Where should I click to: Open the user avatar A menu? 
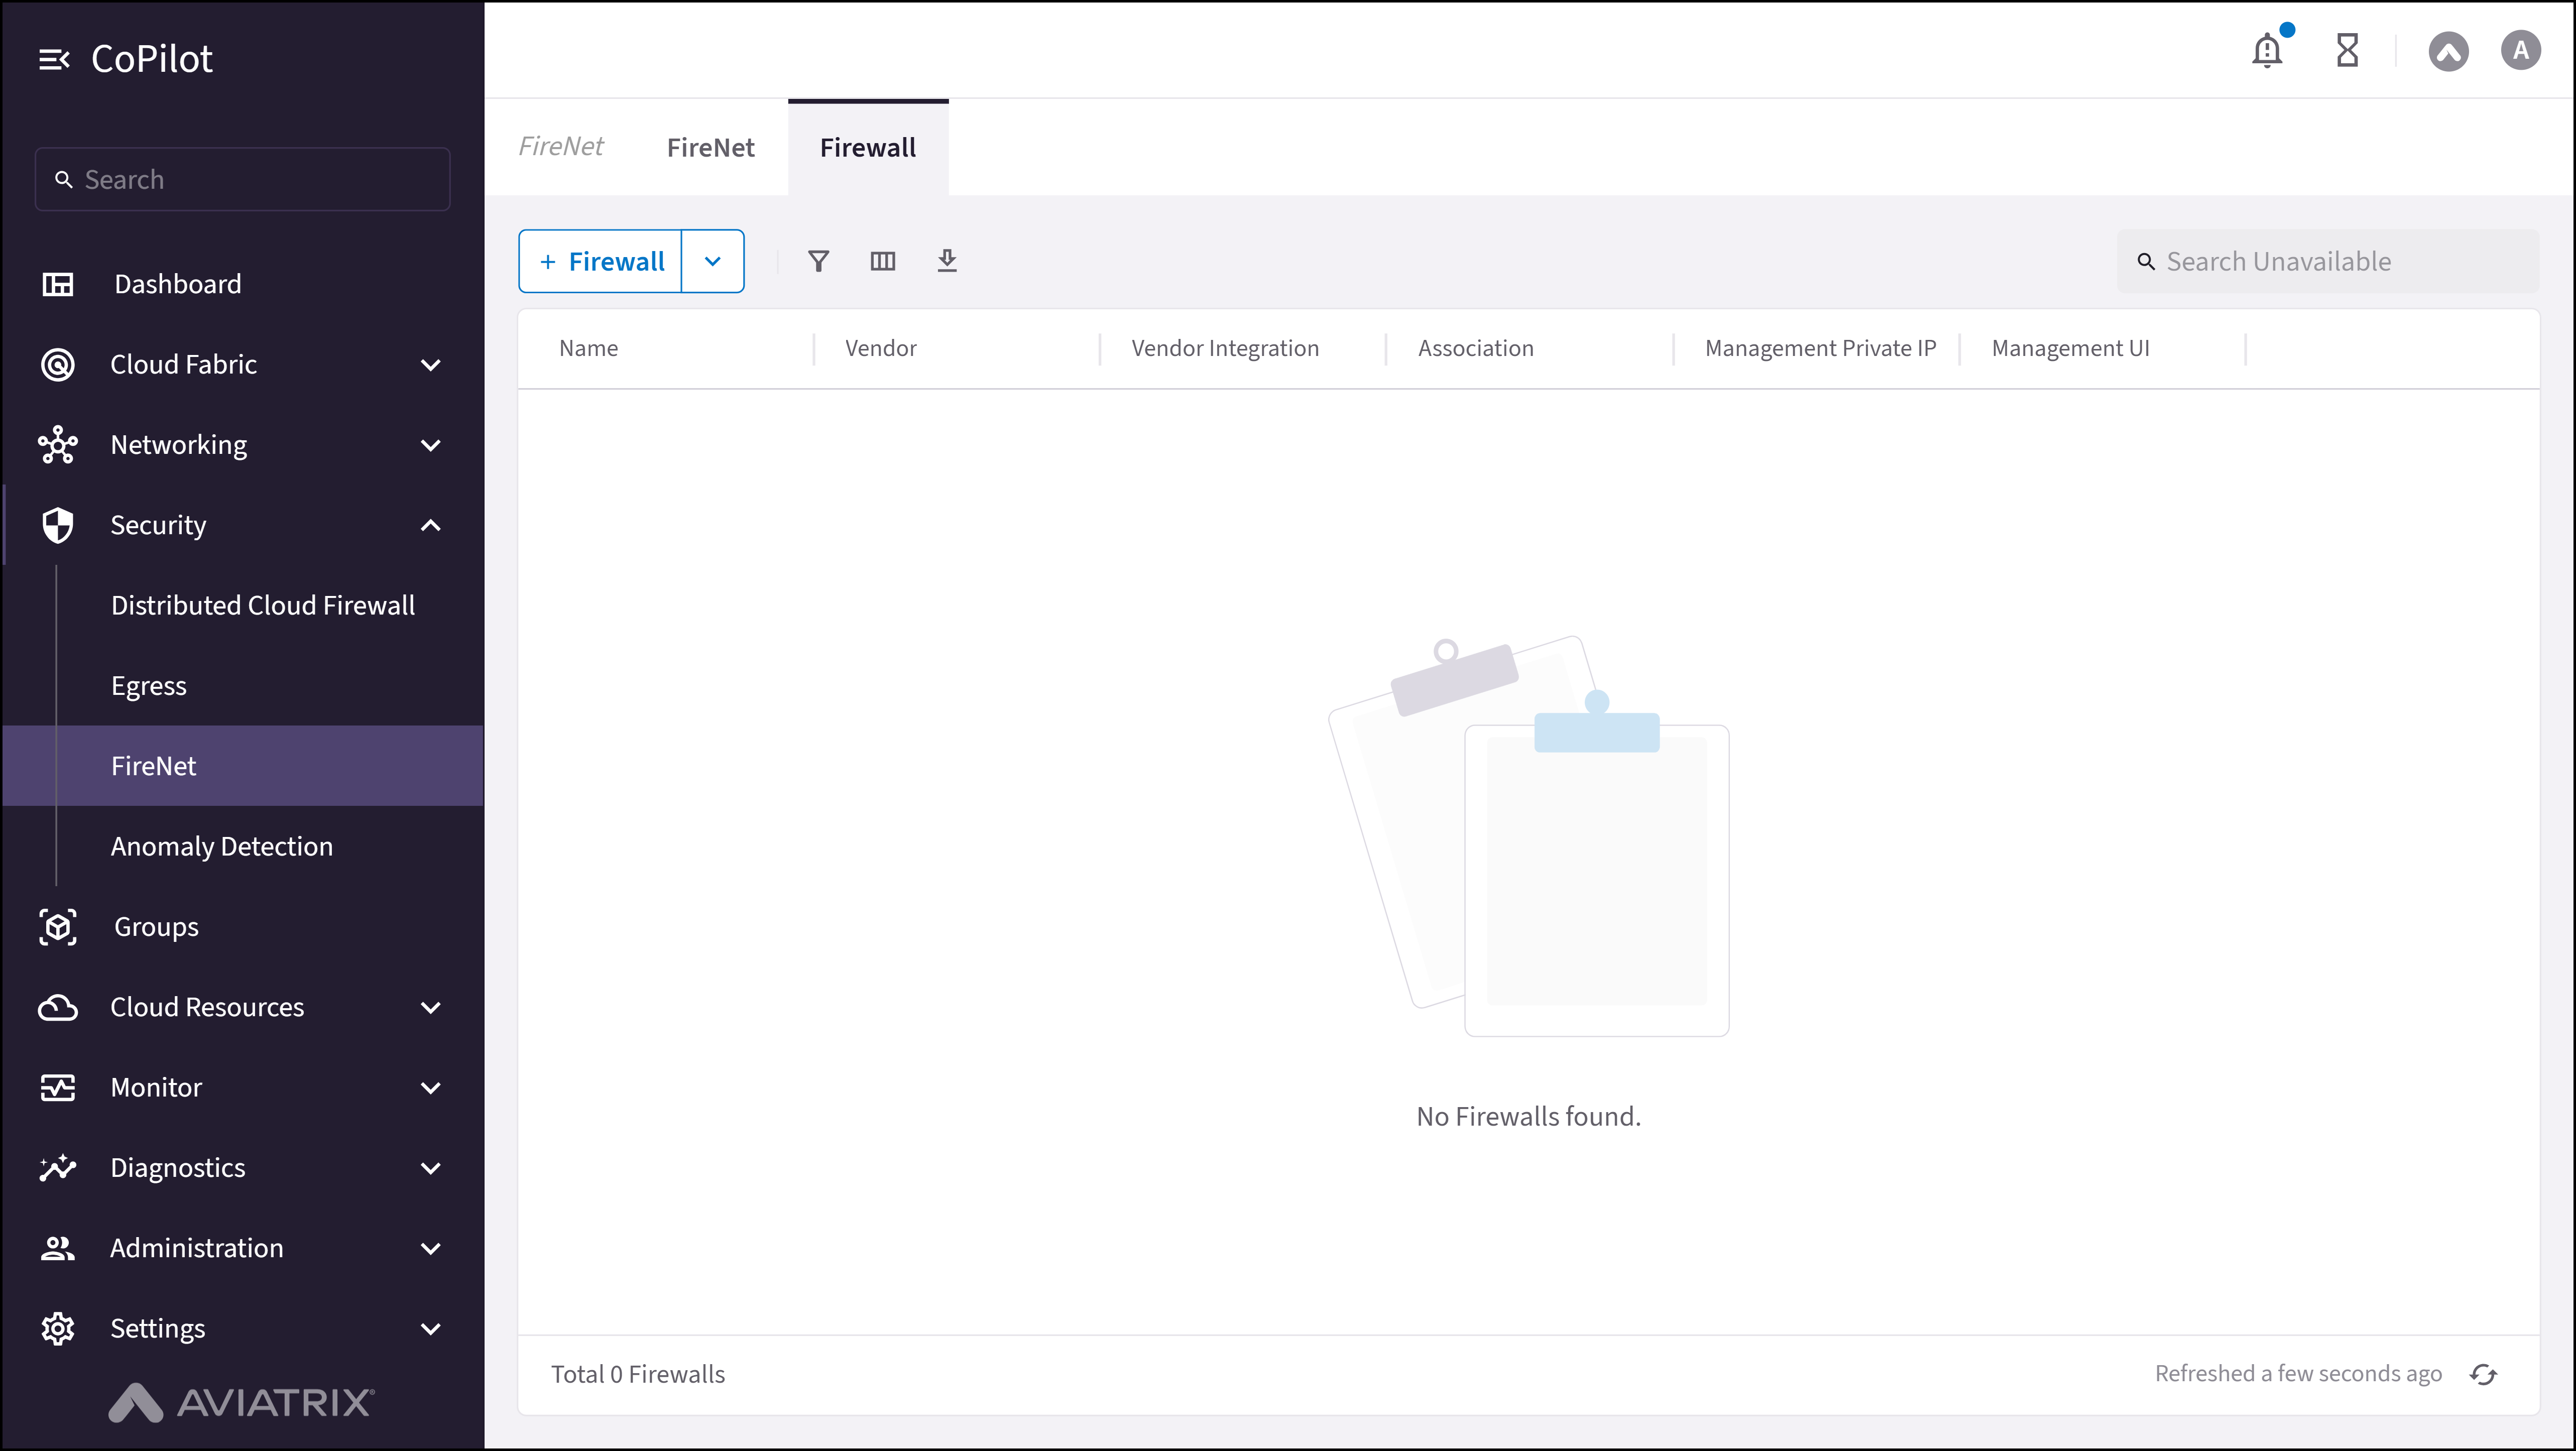click(x=2520, y=50)
